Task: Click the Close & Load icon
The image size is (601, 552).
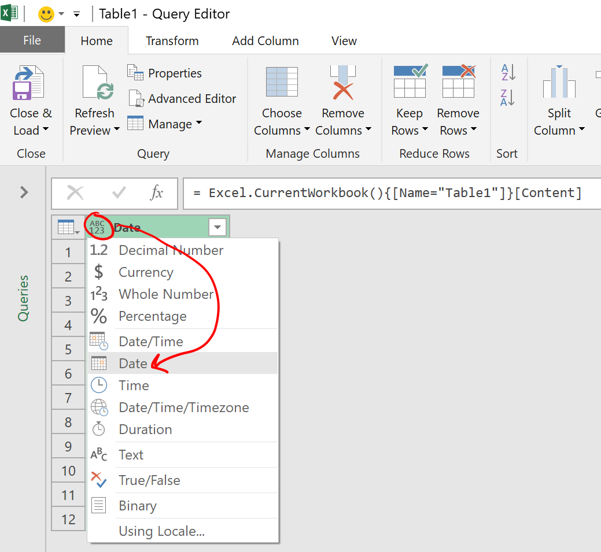Action: [29, 84]
